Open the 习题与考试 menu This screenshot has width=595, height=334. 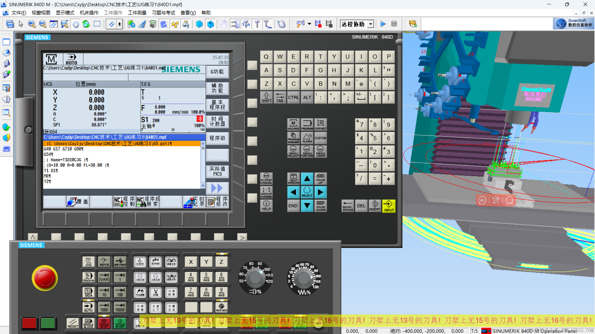(x=163, y=13)
